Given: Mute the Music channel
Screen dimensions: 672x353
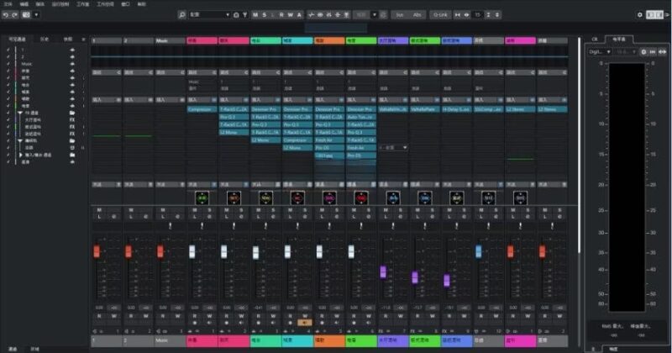Looking at the screenshot, I should click(x=163, y=210).
